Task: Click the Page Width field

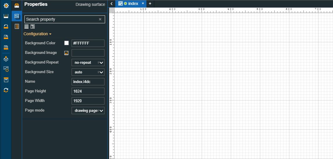Action: [88, 101]
